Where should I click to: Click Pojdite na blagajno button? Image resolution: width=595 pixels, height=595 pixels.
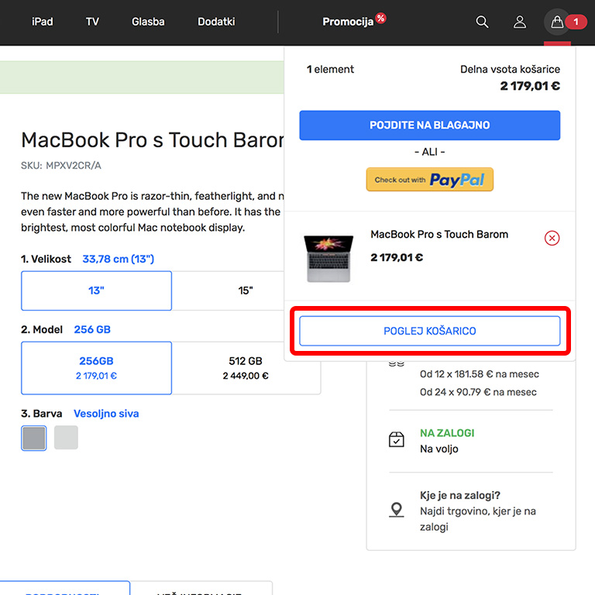(x=429, y=126)
